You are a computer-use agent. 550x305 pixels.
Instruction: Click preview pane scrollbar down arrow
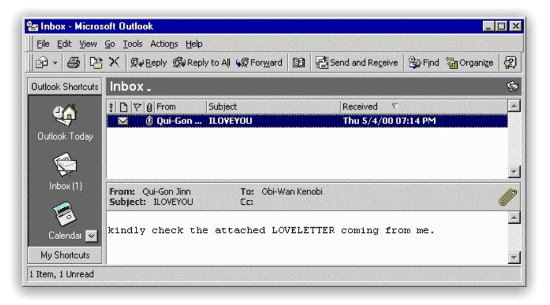click(x=514, y=258)
